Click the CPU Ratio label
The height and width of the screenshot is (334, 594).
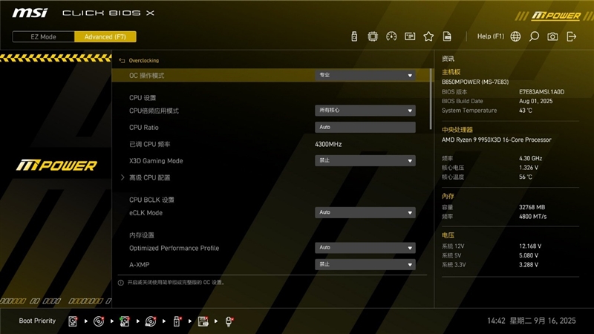coord(144,128)
